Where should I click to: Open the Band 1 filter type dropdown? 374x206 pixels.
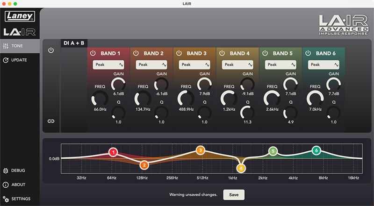[x=108, y=65]
